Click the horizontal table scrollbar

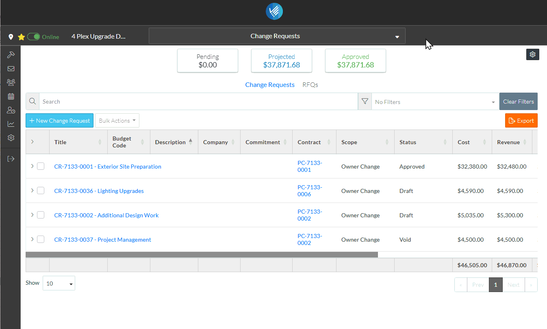202,255
